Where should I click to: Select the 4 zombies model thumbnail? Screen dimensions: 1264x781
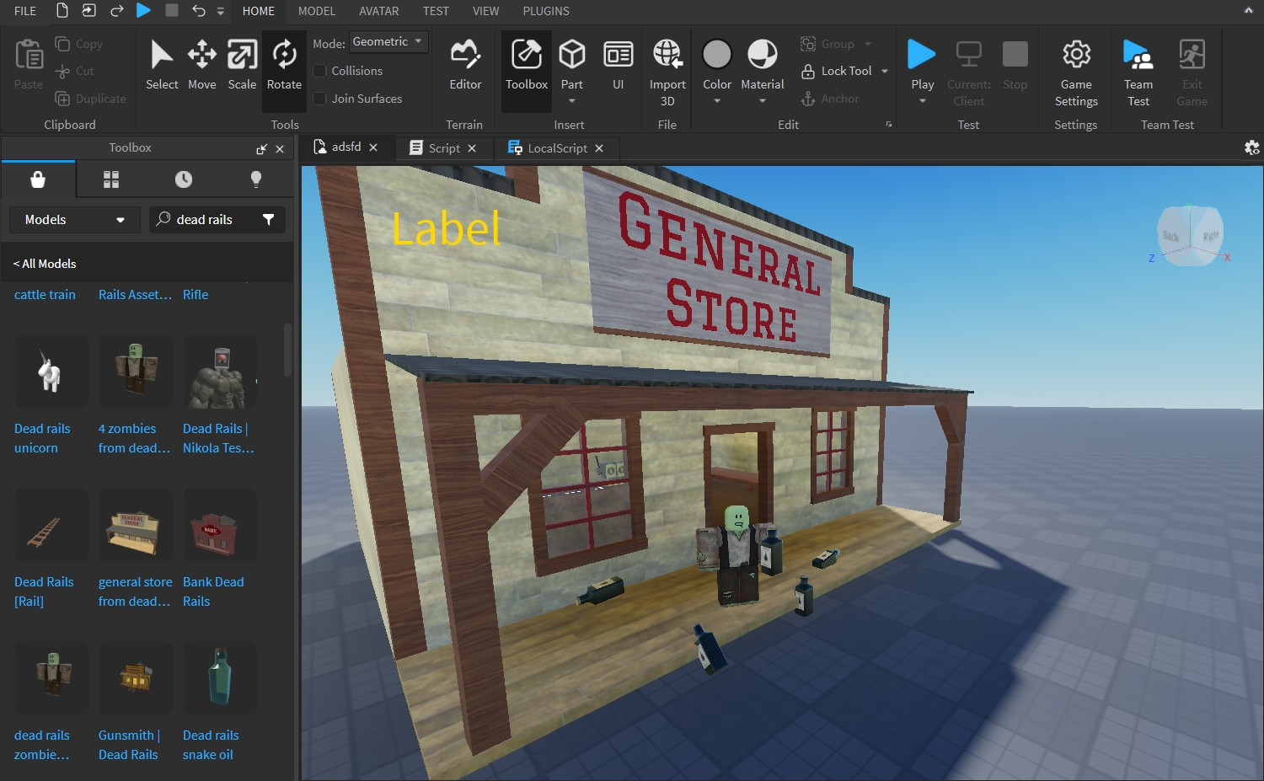(x=136, y=372)
